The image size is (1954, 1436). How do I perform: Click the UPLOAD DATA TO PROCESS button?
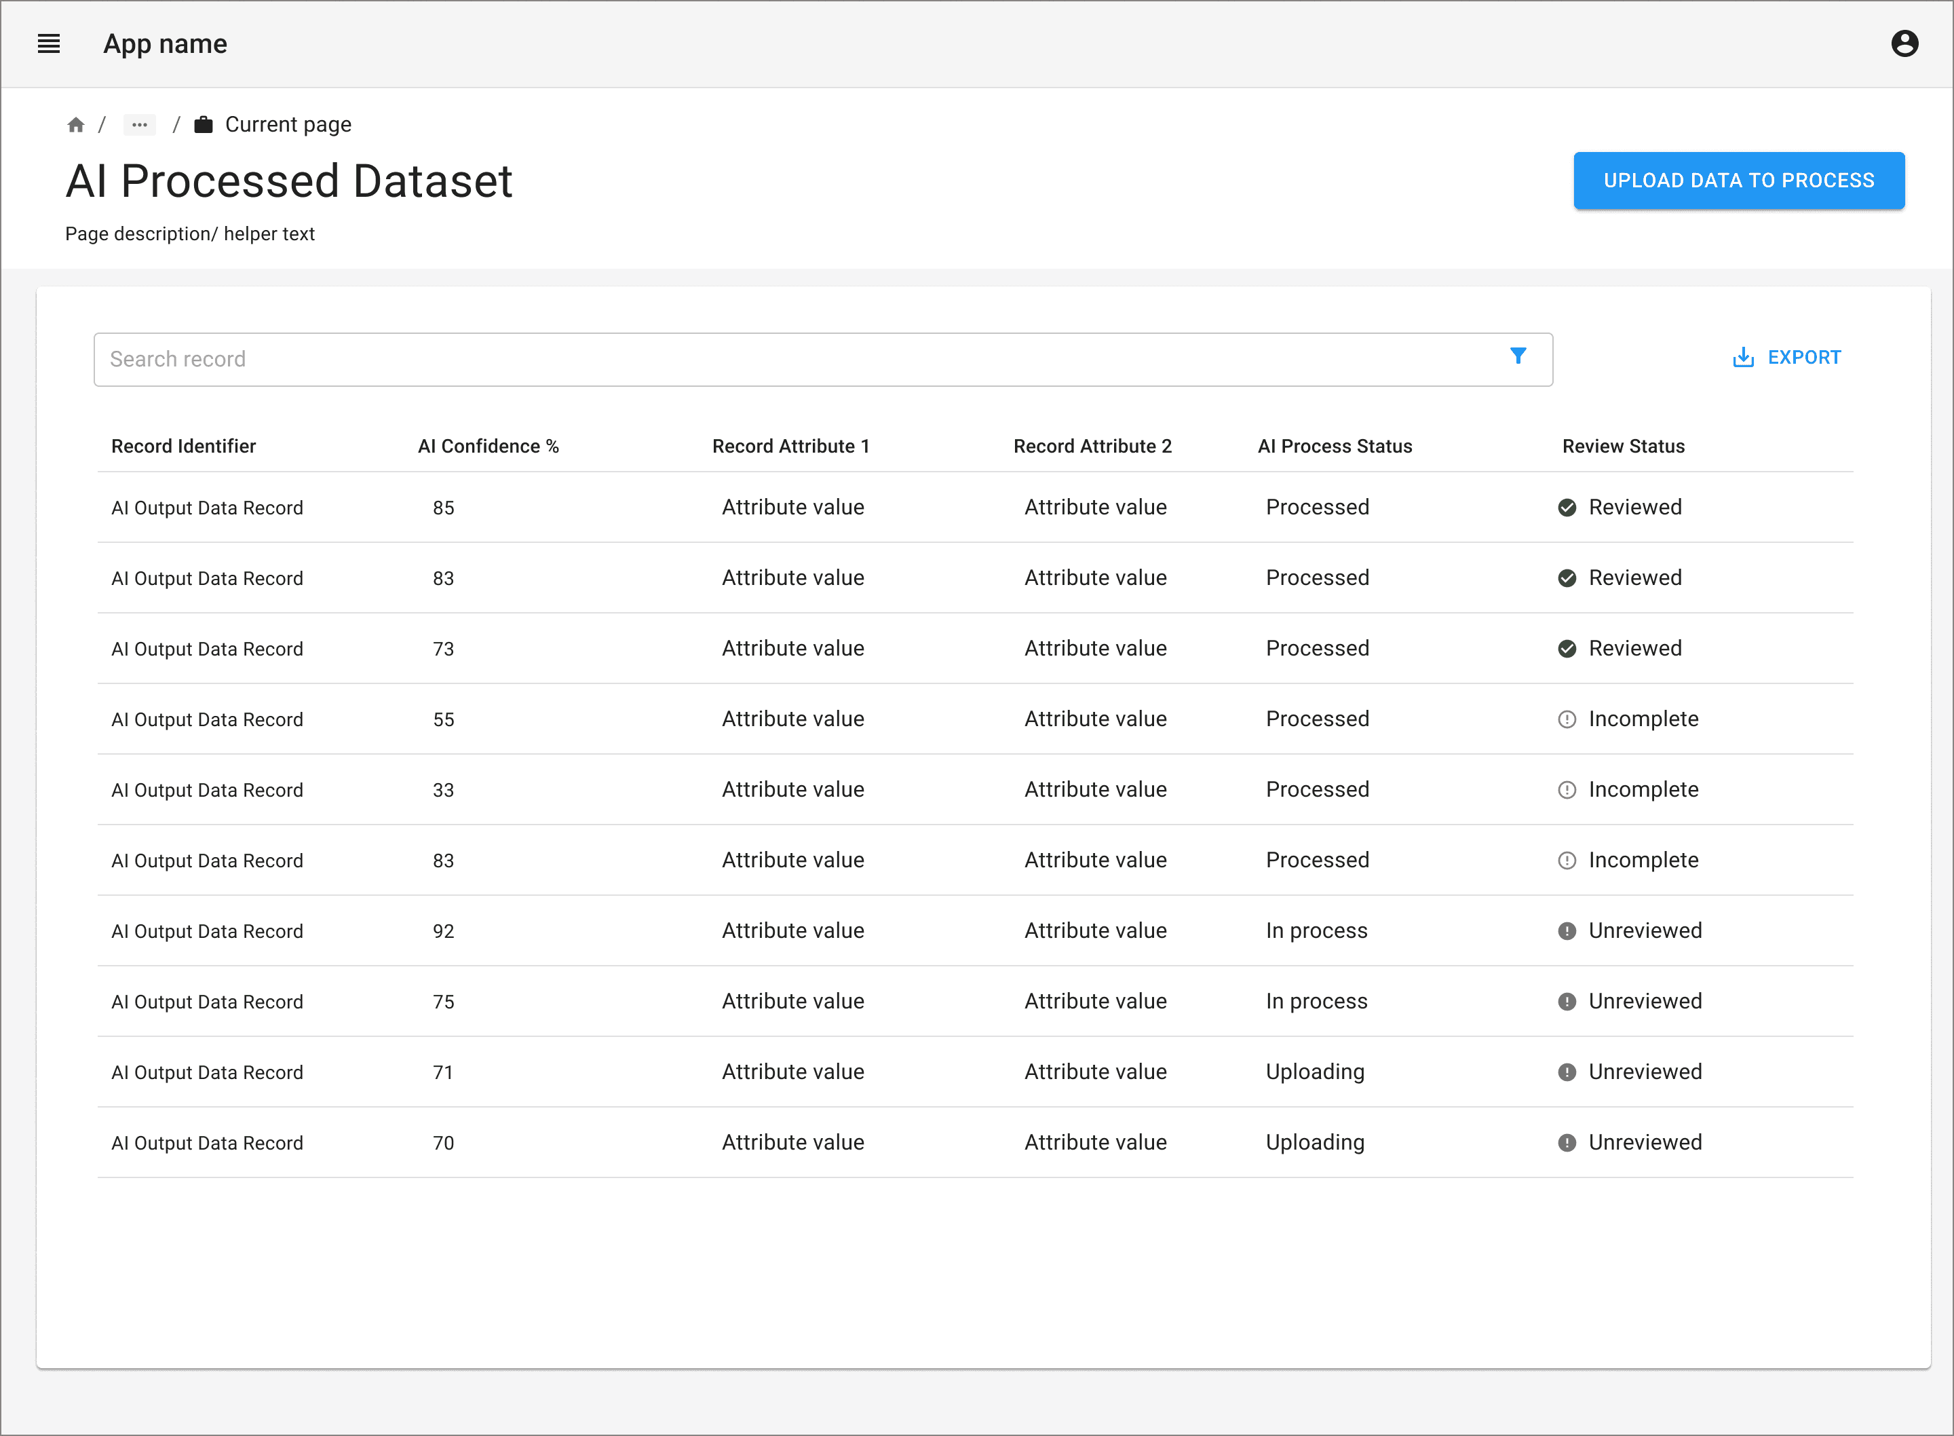pyautogui.click(x=1738, y=181)
